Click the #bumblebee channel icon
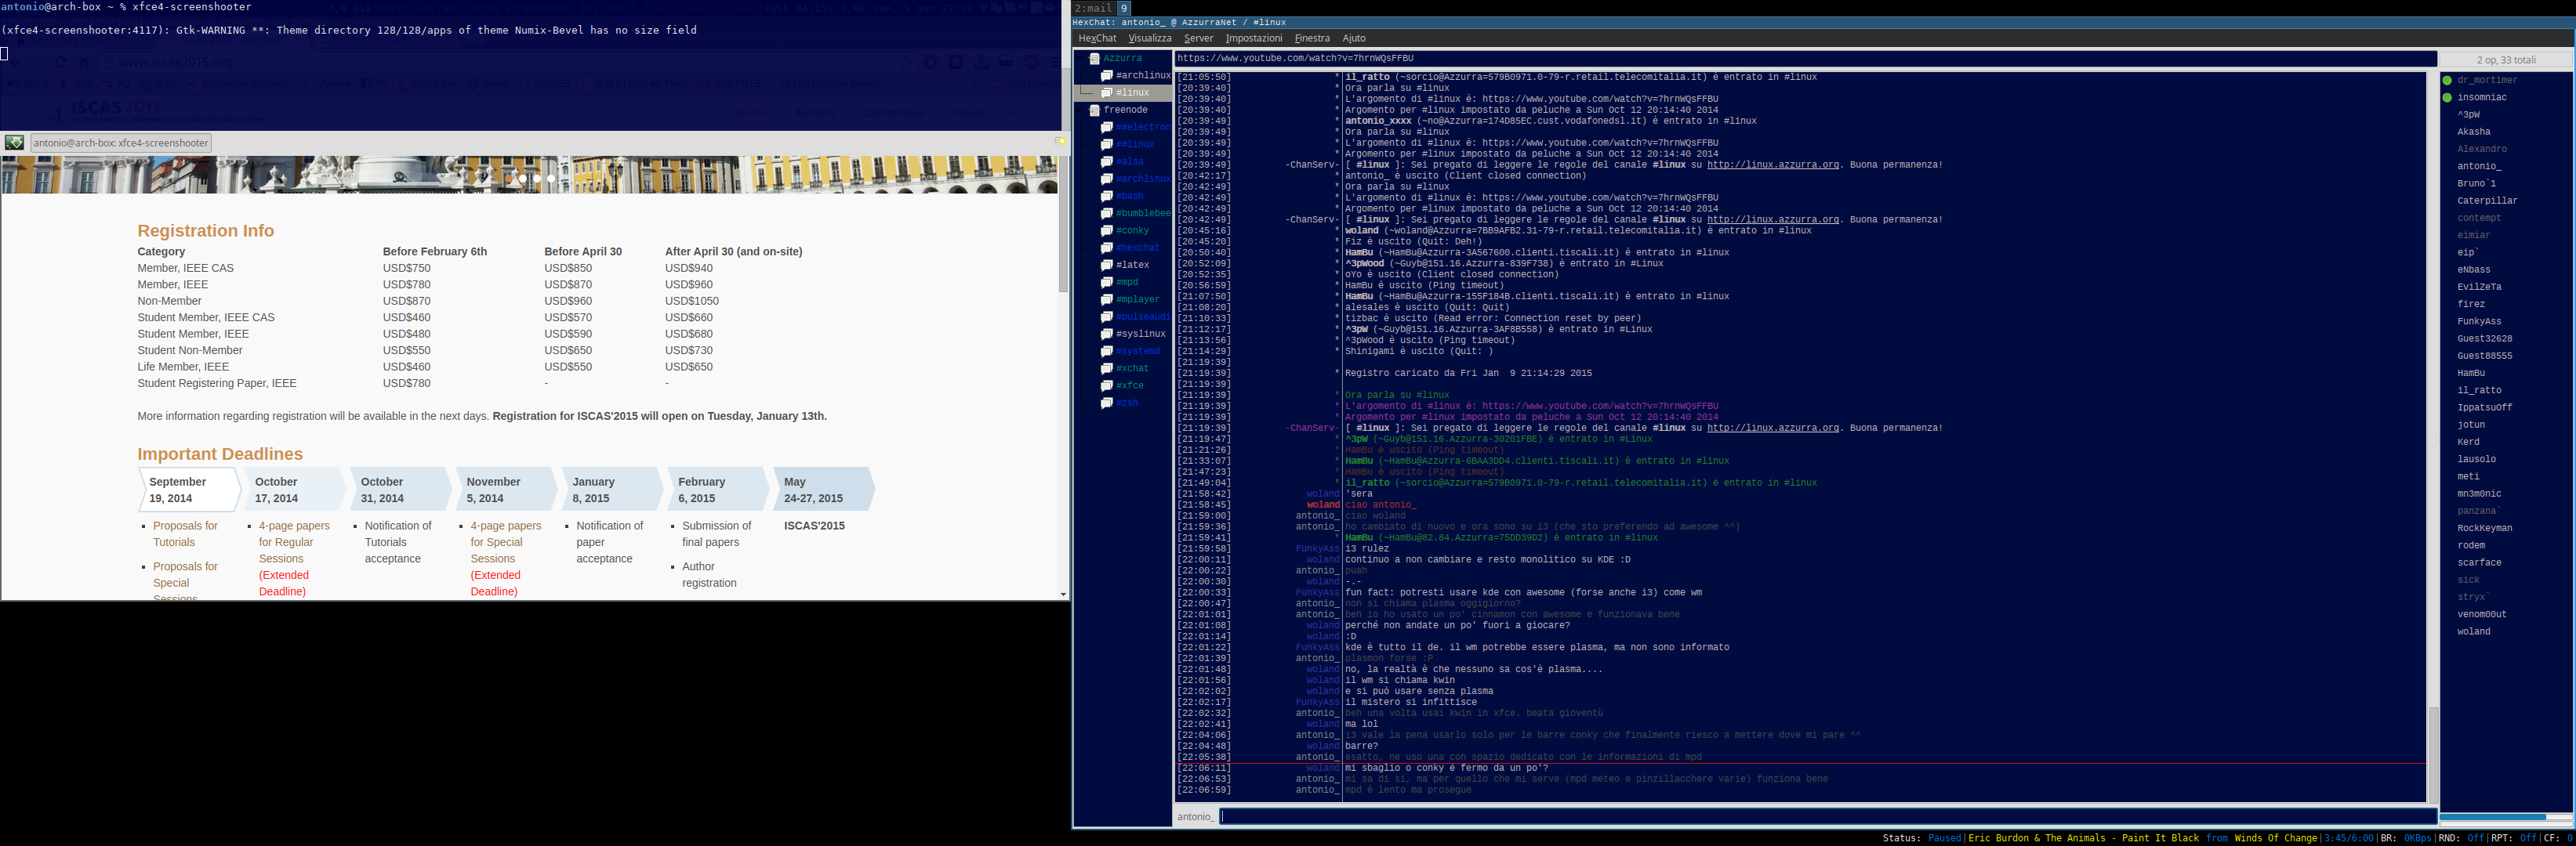The height and width of the screenshot is (846, 2576). [1107, 214]
